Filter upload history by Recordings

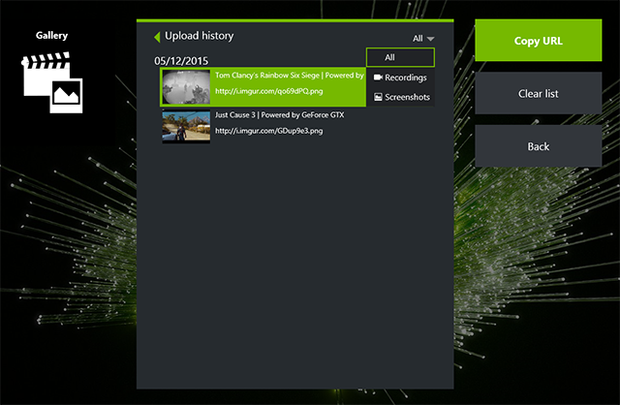(400, 78)
